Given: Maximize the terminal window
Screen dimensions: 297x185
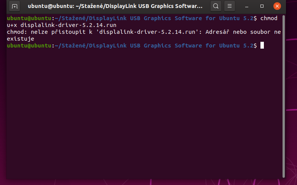Looking at the screenshot, I should coord(262,6).
